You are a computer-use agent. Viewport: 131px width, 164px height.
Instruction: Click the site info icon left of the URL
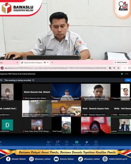pos(2,68)
